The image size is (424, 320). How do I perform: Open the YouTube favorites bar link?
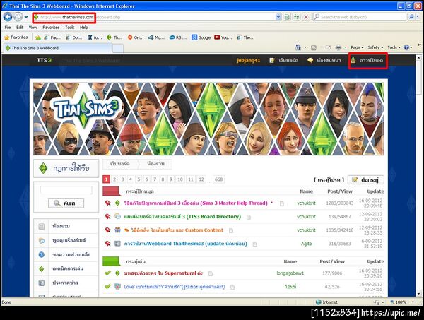223,37
